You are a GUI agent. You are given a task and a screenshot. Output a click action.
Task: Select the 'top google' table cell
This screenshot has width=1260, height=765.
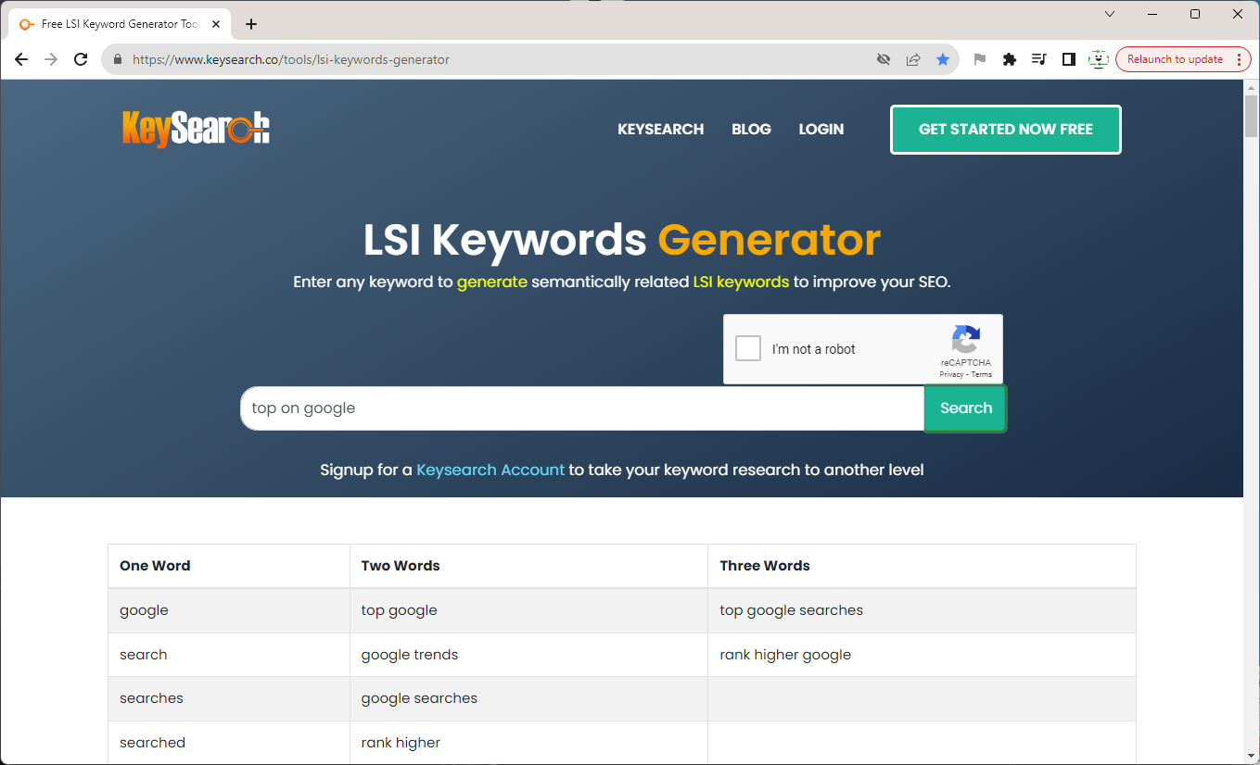[x=528, y=610]
